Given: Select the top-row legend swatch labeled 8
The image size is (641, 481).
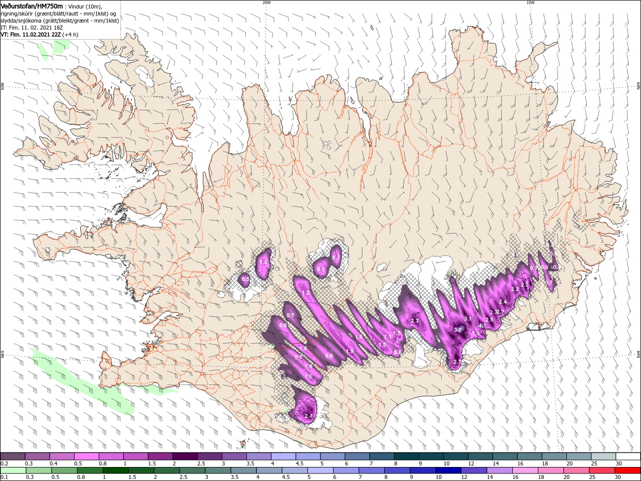Looking at the screenshot, I should click(406, 456).
